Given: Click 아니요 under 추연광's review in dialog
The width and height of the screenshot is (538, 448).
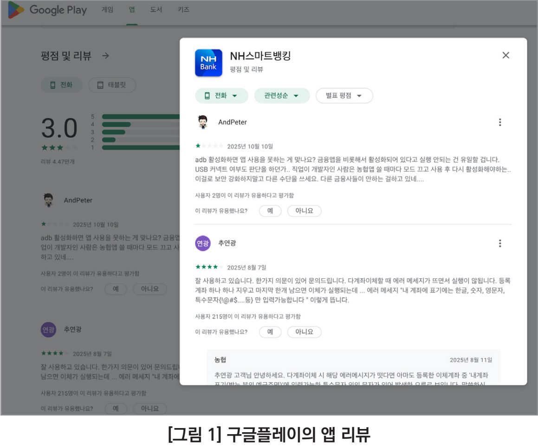Looking at the screenshot, I should [x=305, y=332].
